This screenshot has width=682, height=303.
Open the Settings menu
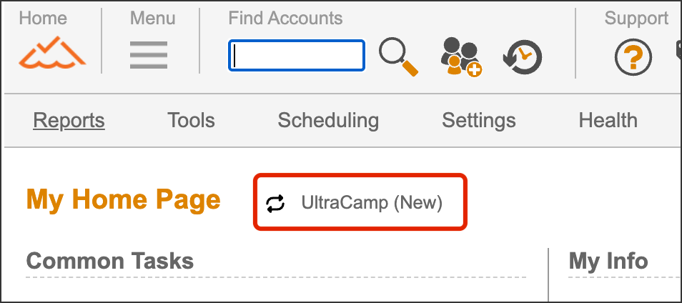478,120
